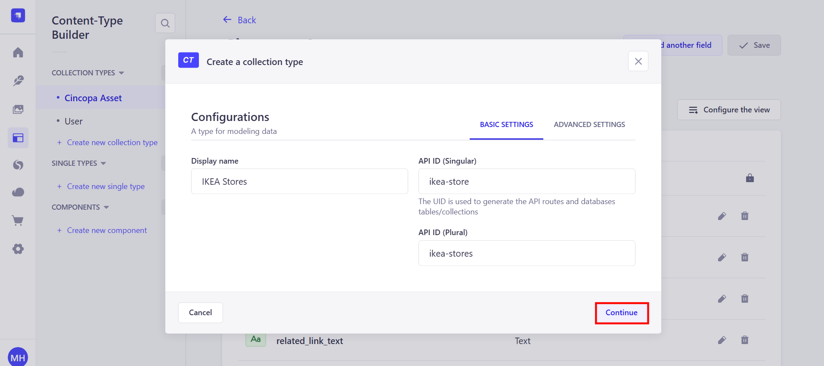
Task: Click Configure the view button
Action: pos(729,110)
